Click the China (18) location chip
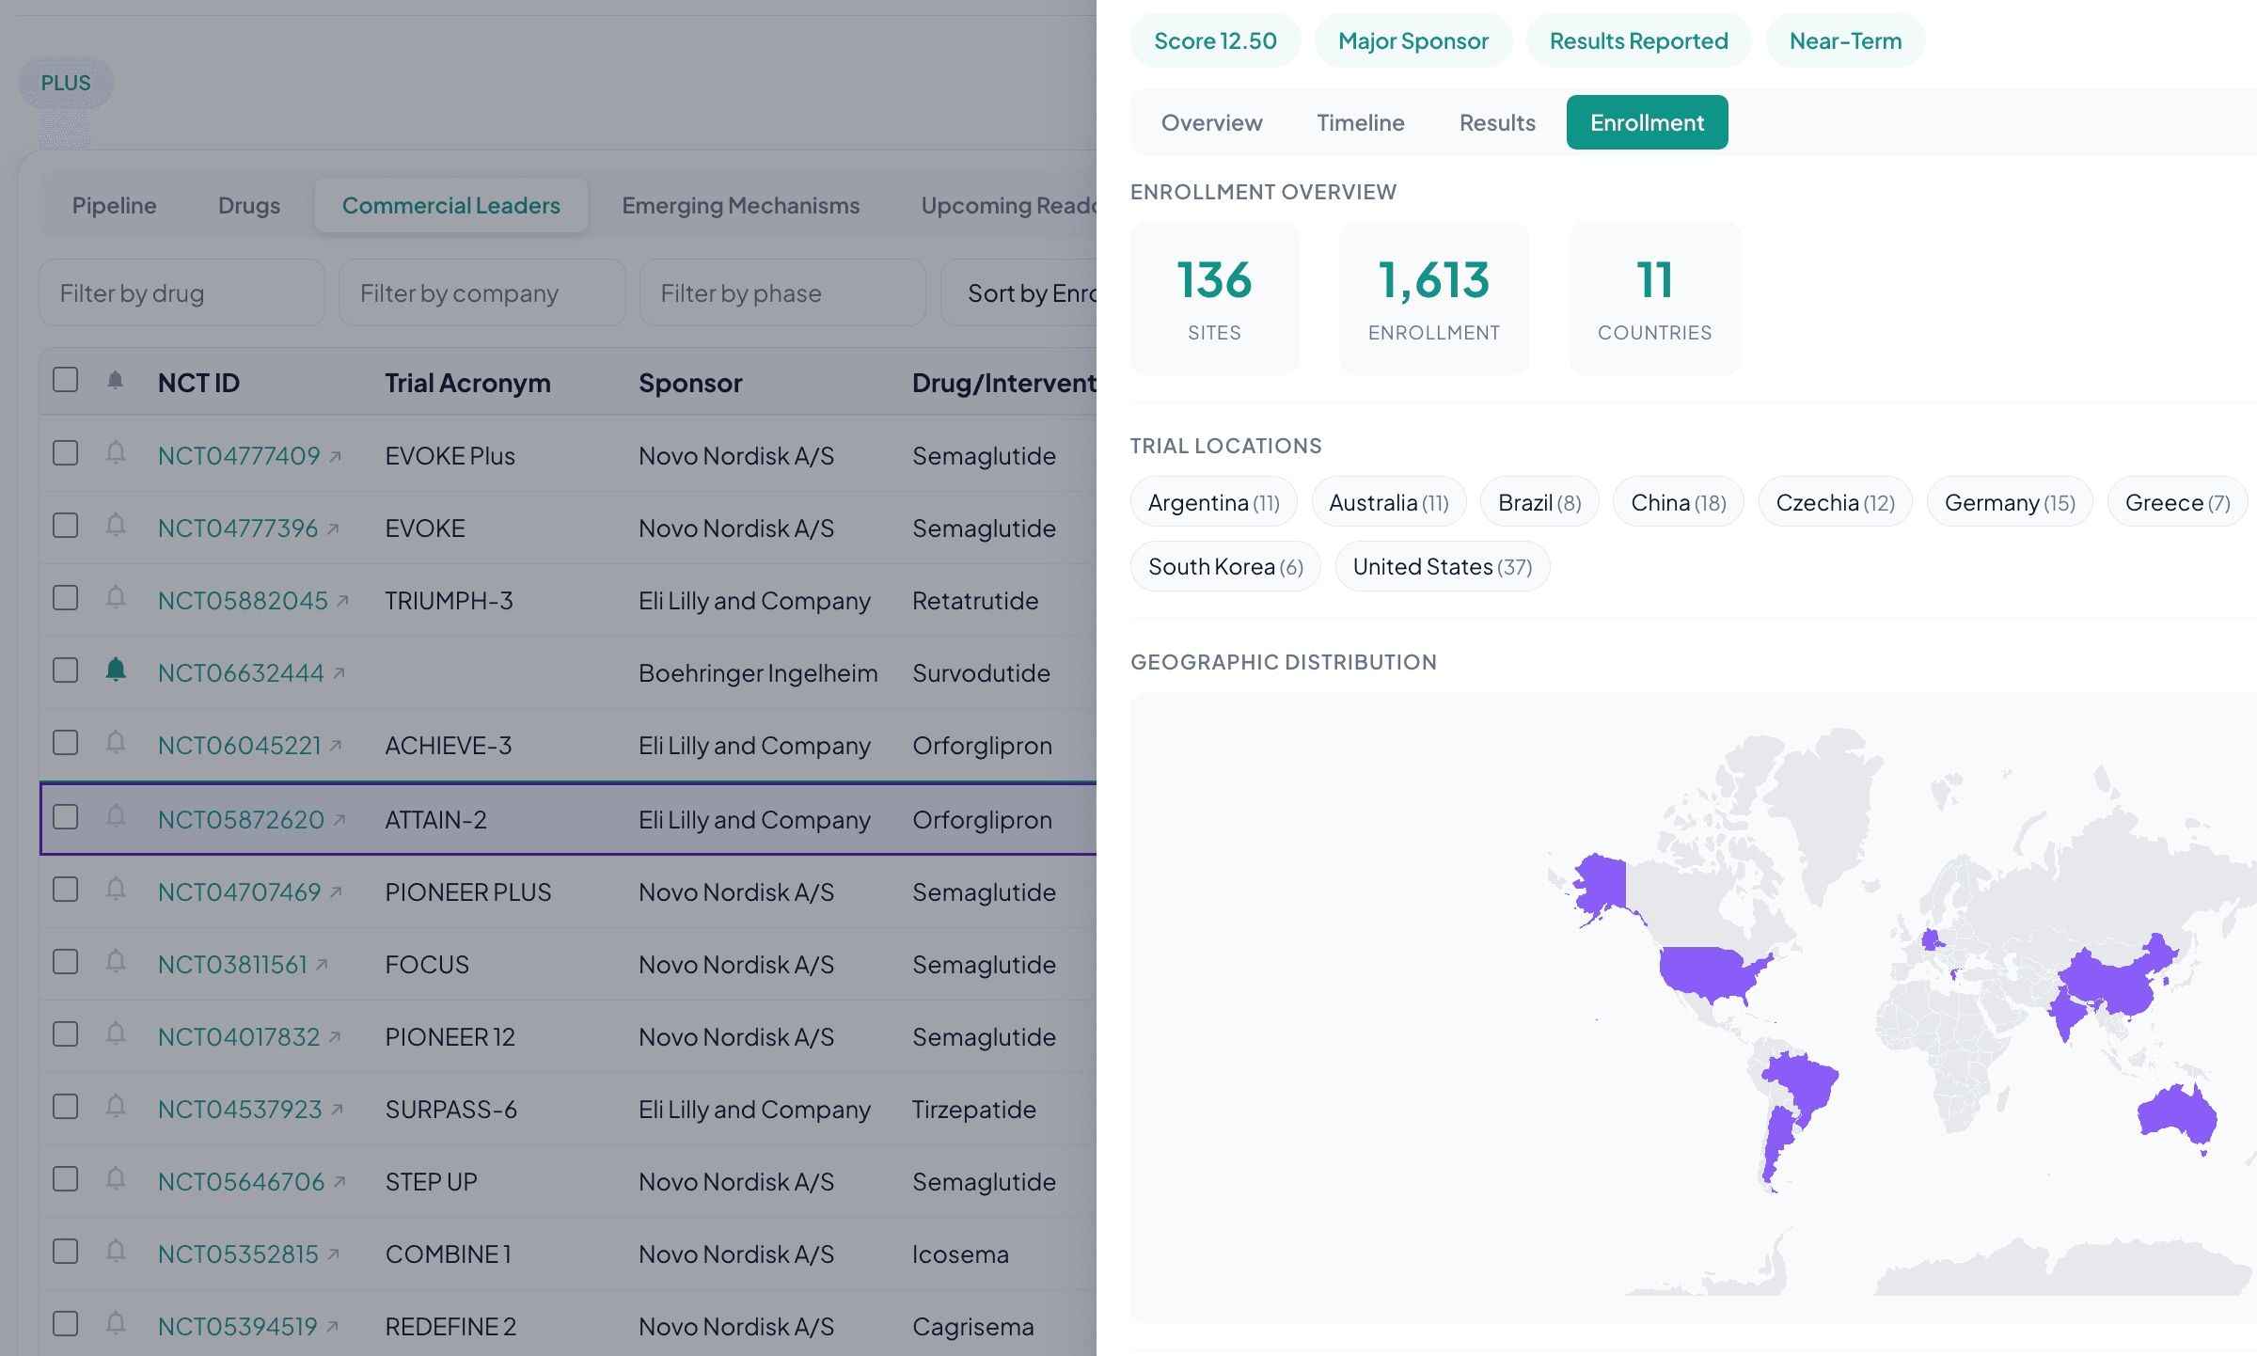Image resolution: width=2257 pixels, height=1356 pixels. tap(1679, 503)
